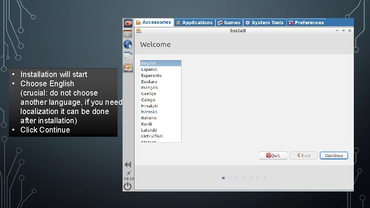
Task: Select Gaeilge in the language list
Action: (161, 94)
